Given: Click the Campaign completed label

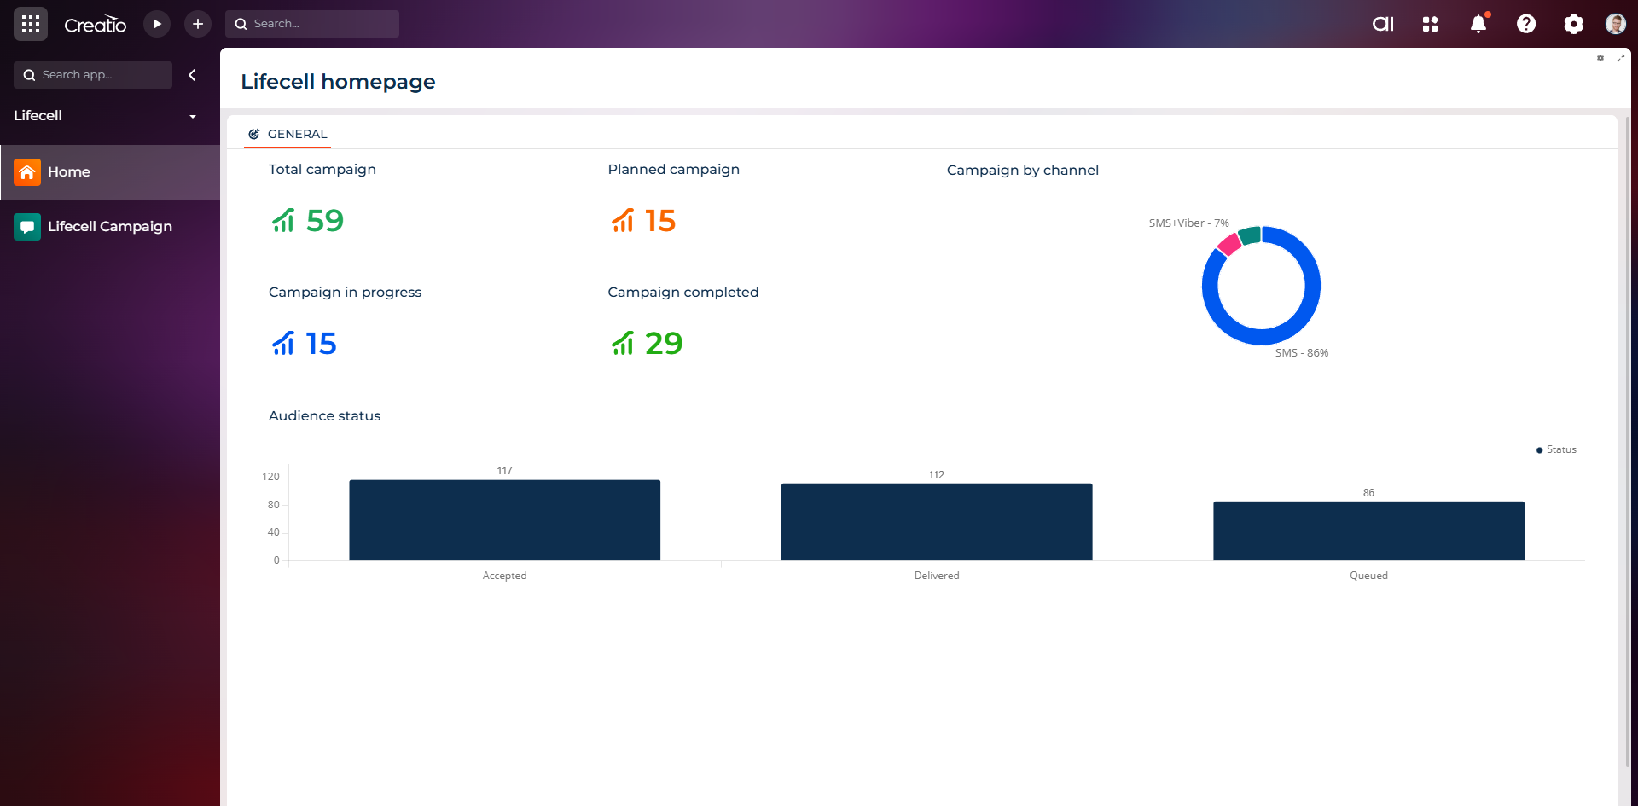Looking at the screenshot, I should click(x=683, y=293).
